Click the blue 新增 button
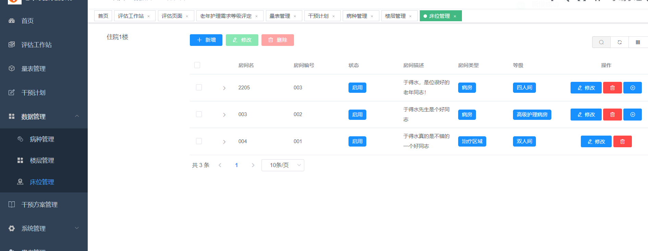648x251 pixels. click(206, 40)
